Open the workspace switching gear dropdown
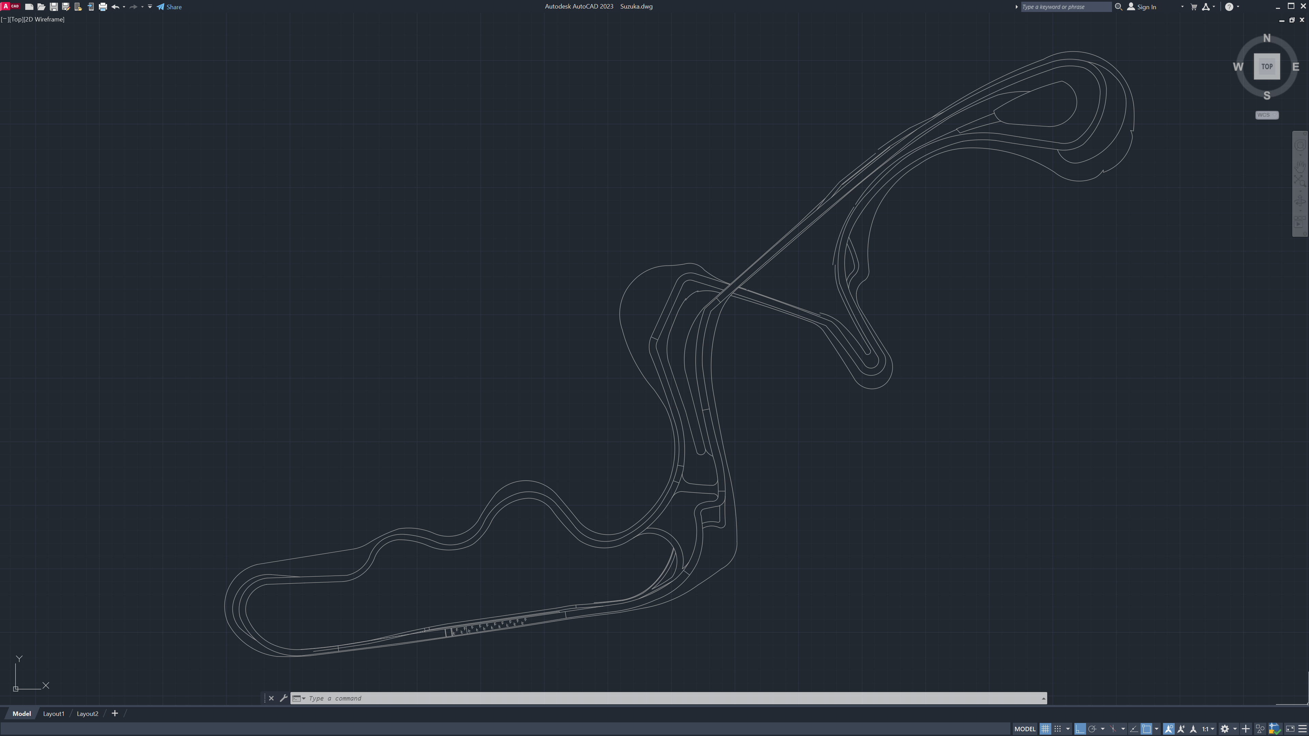 [1225, 729]
